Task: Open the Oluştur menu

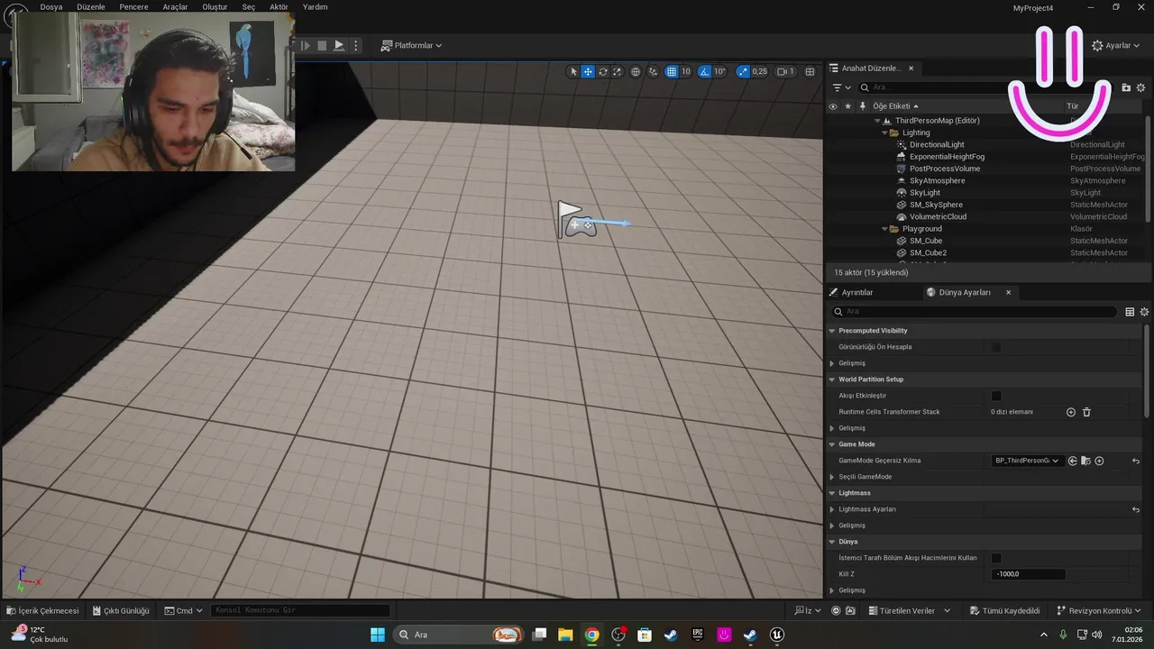Action: point(215,6)
